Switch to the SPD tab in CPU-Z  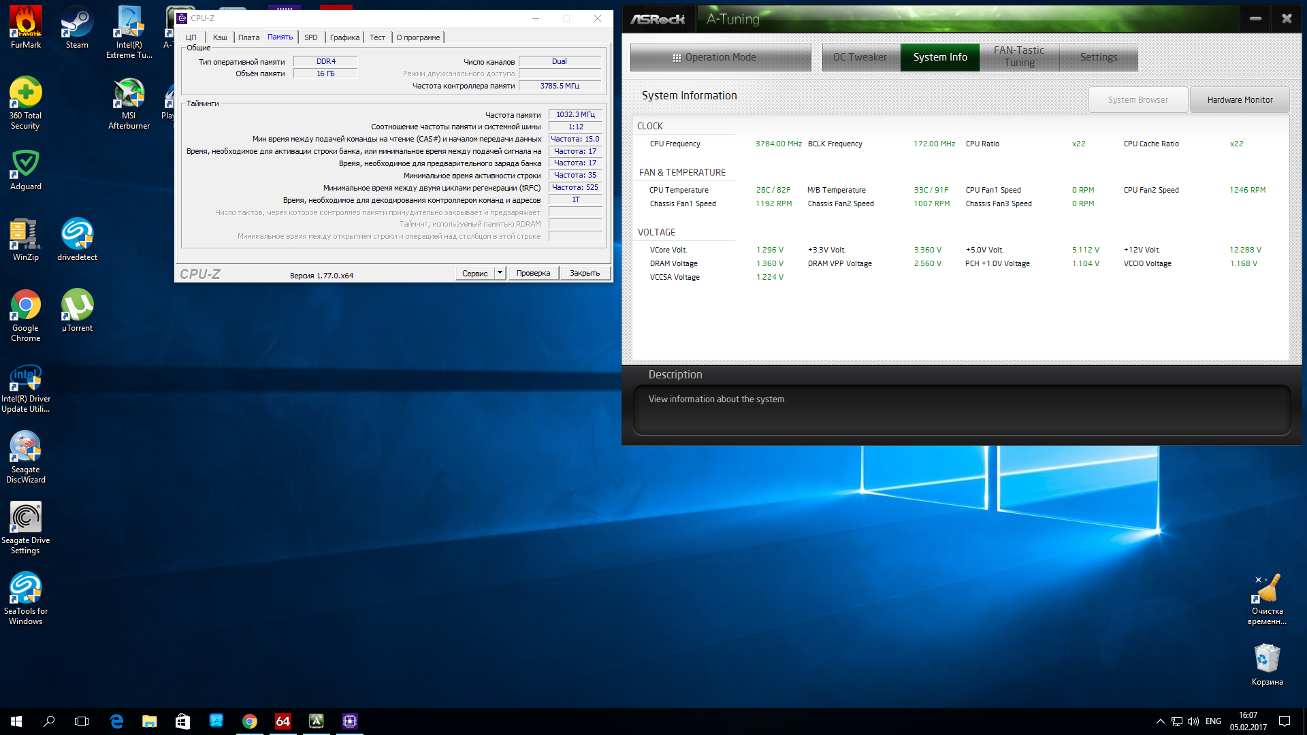tap(310, 37)
